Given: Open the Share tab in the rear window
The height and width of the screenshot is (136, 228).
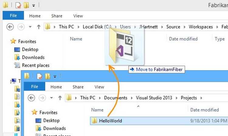Looking at the screenshot, I should coord(57,16).
